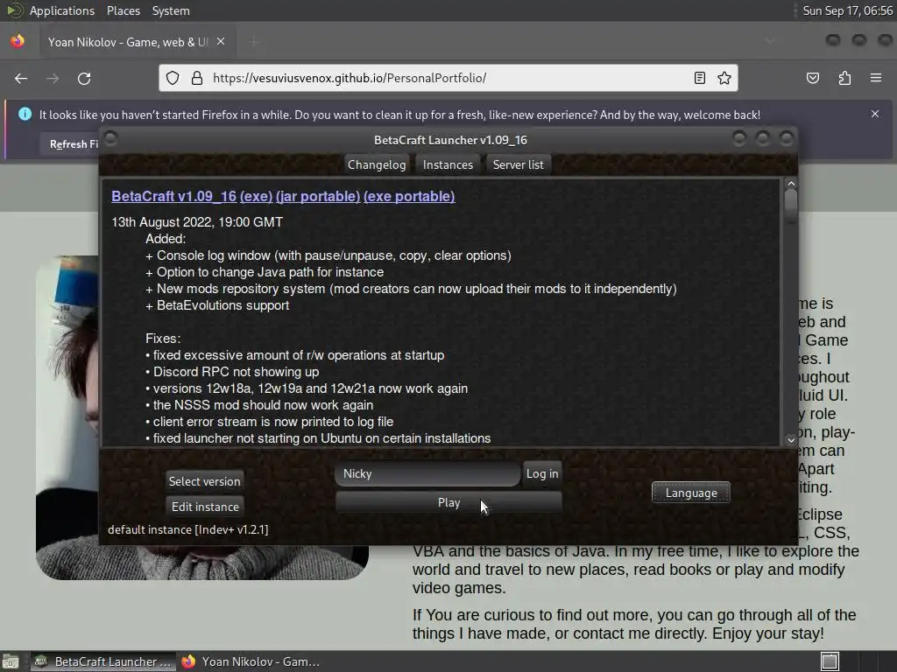Open Server list tab in launcher
The height and width of the screenshot is (672, 897).
pos(519,164)
